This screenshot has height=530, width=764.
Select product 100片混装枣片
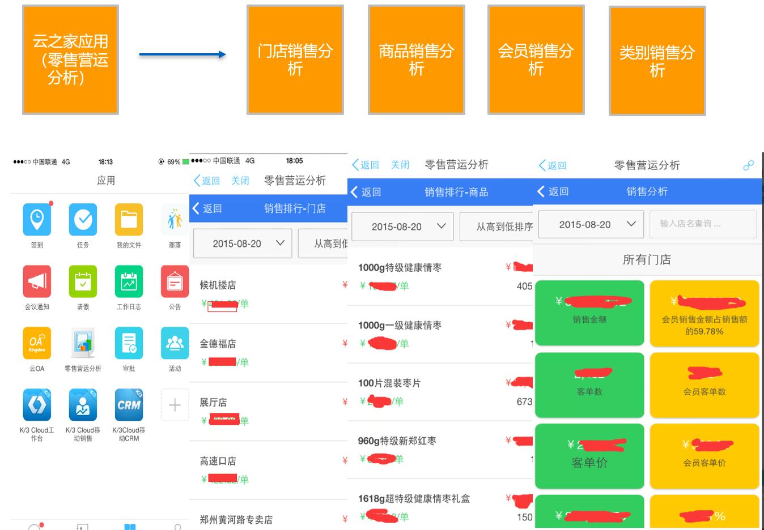pyautogui.click(x=440, y=392)
